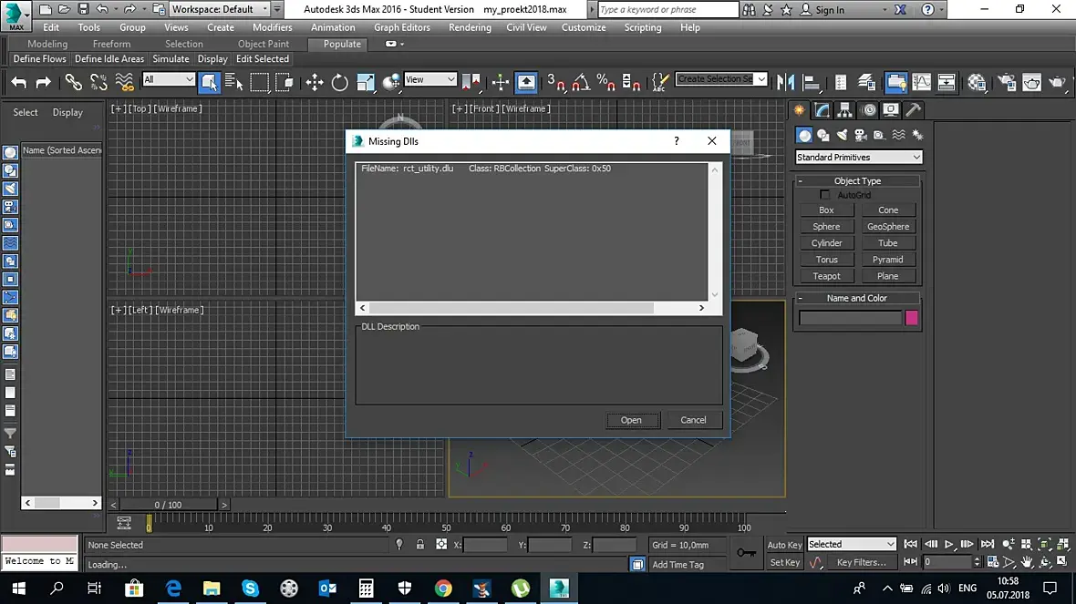The height and width of the screenshot is (604, 1076).
Task: Open the Scripting menu
Action: [x=642, y=27]
